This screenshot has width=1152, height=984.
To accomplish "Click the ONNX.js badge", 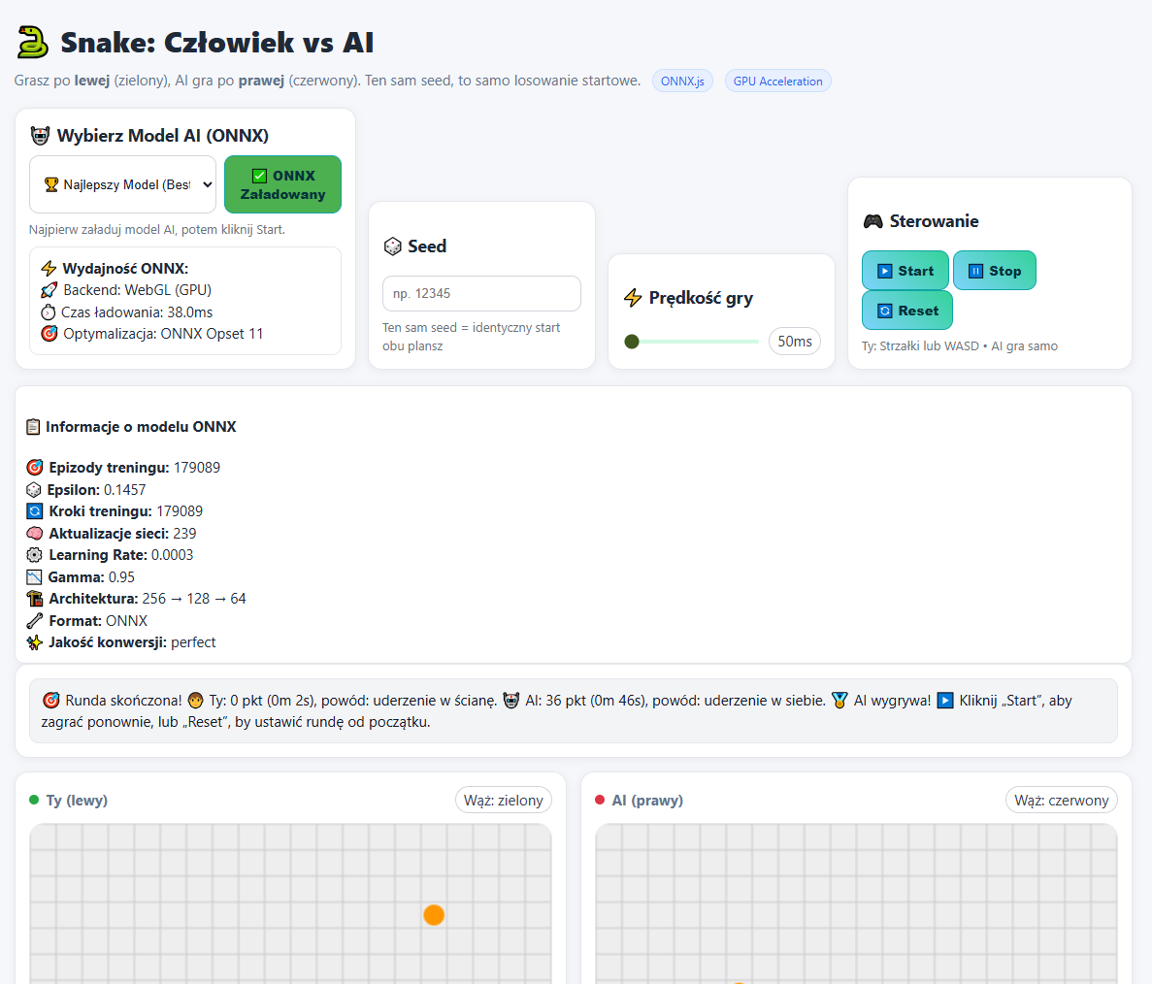I will pos(682,82).
